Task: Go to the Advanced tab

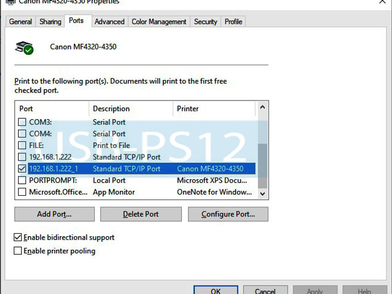Action: (110, 22)
